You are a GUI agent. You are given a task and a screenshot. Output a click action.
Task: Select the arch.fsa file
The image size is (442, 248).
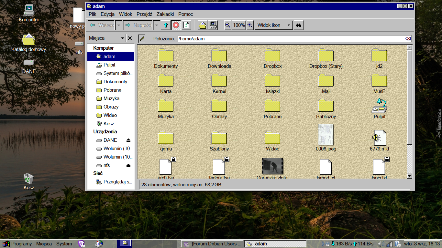point(166,169)
